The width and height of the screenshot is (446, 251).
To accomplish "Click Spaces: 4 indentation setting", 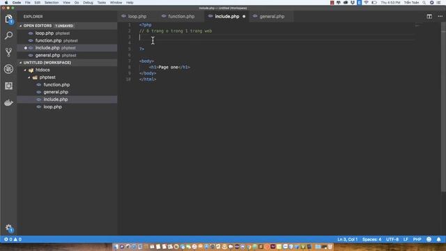I will (371, 239).
